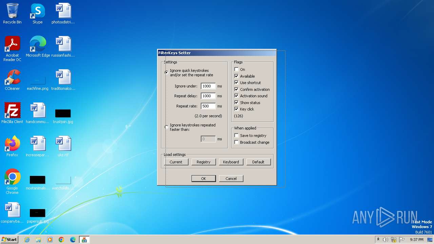This screenshot has height=244, width=434.
Task: Launch Firefox from the desktop
Action: click(x=12, y=146)
